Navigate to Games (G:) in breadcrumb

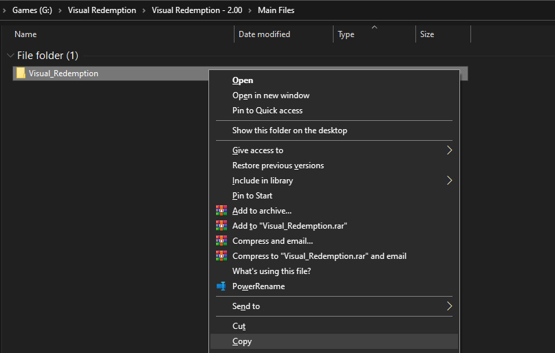31,10
